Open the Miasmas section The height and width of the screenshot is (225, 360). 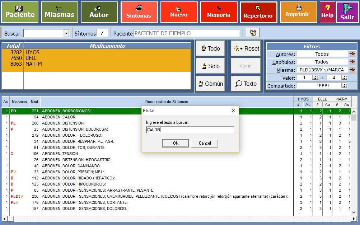(60, 12)
